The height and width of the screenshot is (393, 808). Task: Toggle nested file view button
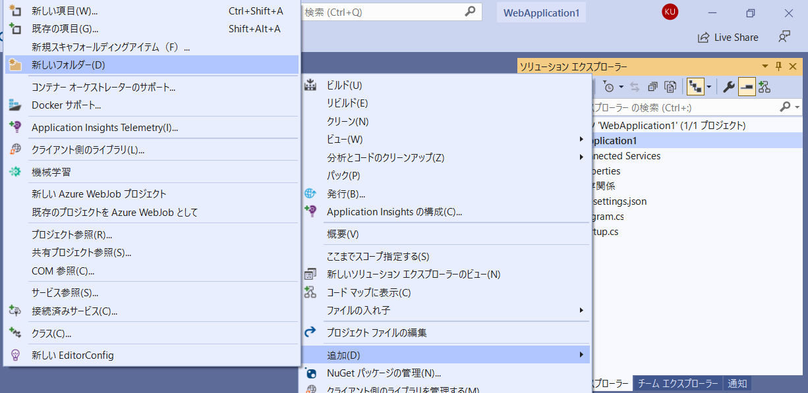pos(695,87)
